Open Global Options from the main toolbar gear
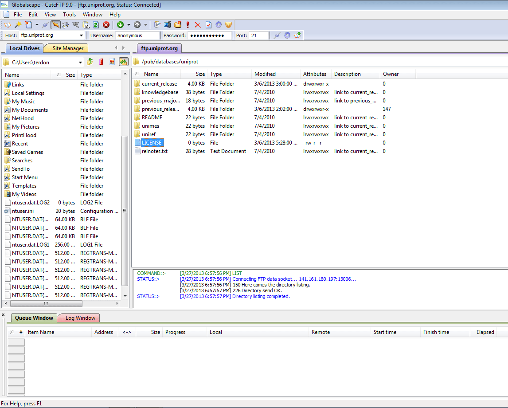 219,25
